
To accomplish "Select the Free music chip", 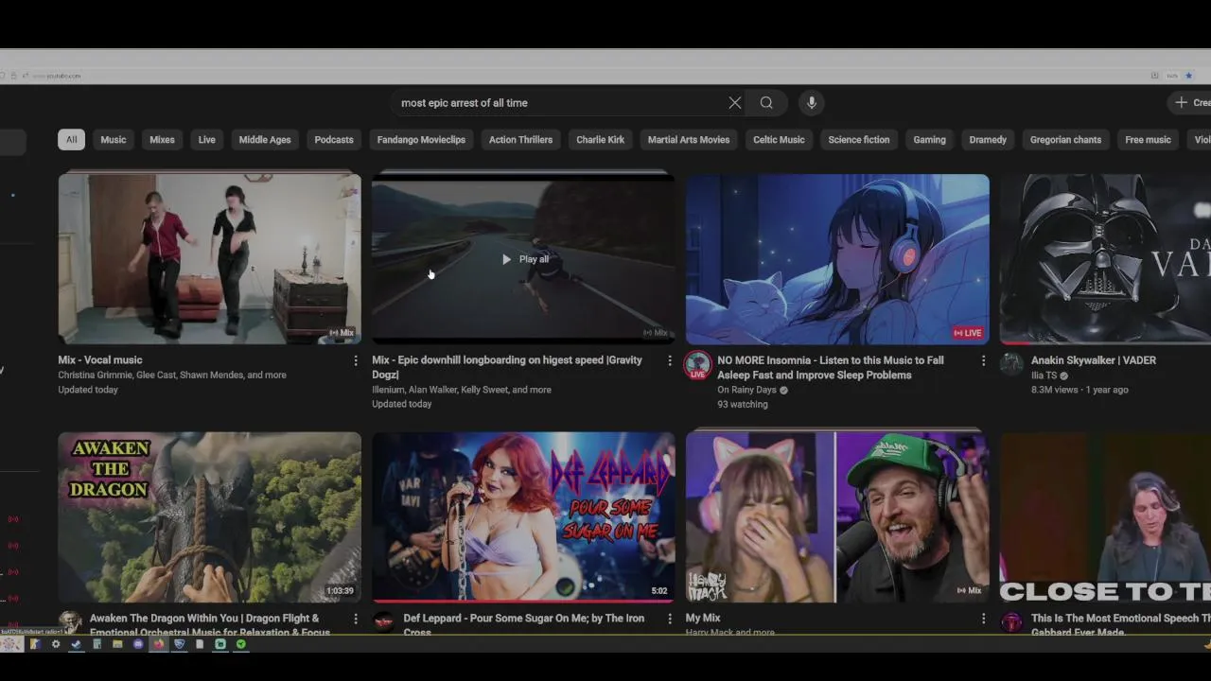I will pos(1148,140).
